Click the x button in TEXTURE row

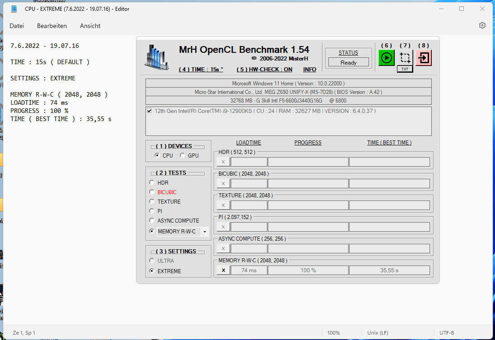tap(223, 205)
